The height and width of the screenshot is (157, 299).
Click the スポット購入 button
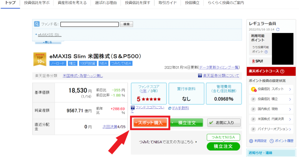[x=150, y=123]
